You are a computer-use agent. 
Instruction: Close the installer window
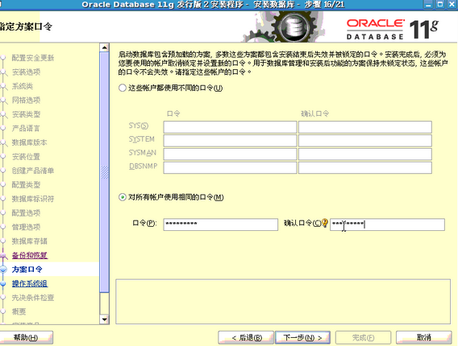[452, 4]
